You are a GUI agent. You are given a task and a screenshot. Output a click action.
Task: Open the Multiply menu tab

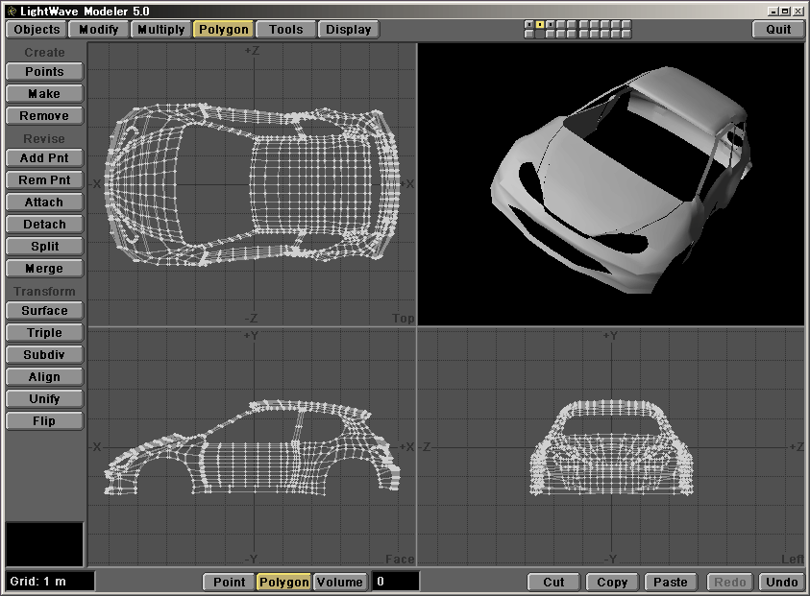point(160,29)
